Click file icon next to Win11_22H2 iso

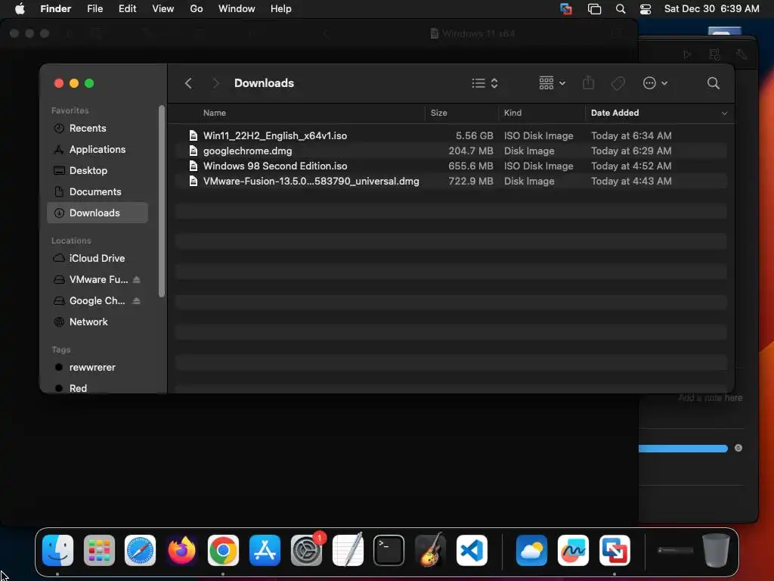click(x=193, y=135)
